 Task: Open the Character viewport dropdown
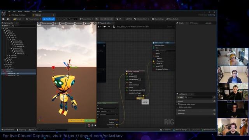[70, 23]
